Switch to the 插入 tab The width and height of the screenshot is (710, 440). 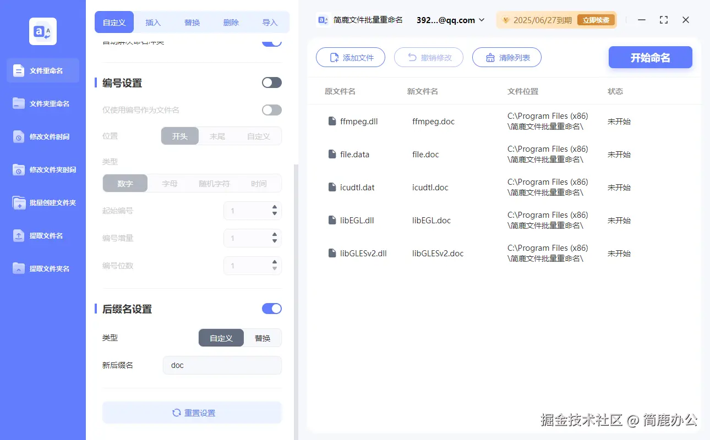tap(152, 22)
